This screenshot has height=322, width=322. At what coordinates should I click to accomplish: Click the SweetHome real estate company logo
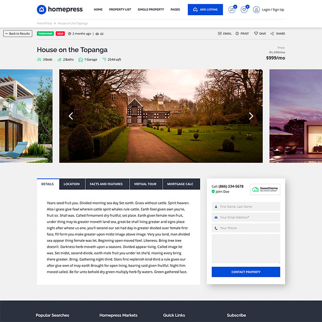pyautogui.click(x=265, y=189)
